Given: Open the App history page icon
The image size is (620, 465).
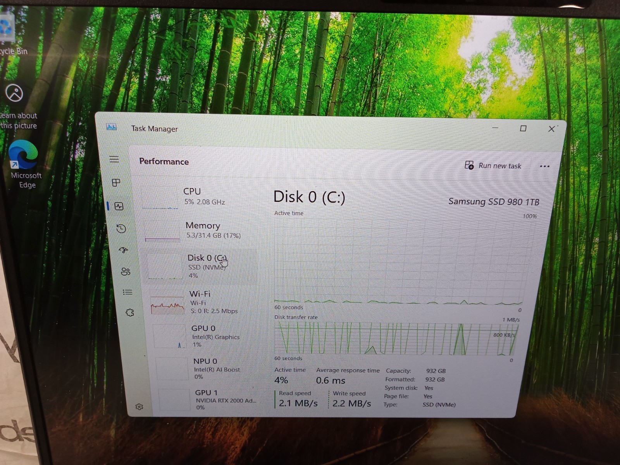Looking at the screenshot, I should coord(121,229).
